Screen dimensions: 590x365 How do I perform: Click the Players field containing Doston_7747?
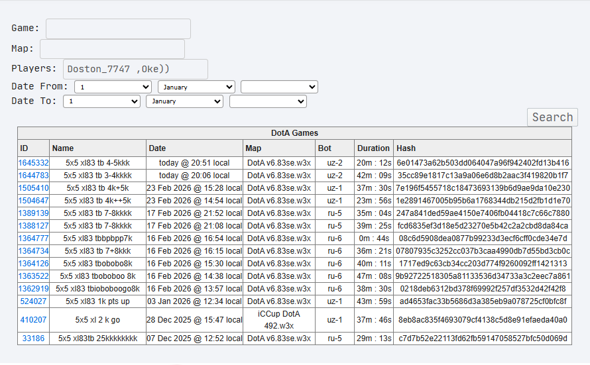point(135,69)
